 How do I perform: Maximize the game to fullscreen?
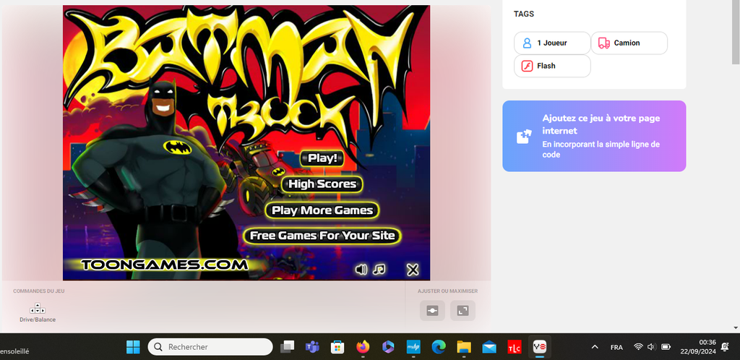point(462,311)
